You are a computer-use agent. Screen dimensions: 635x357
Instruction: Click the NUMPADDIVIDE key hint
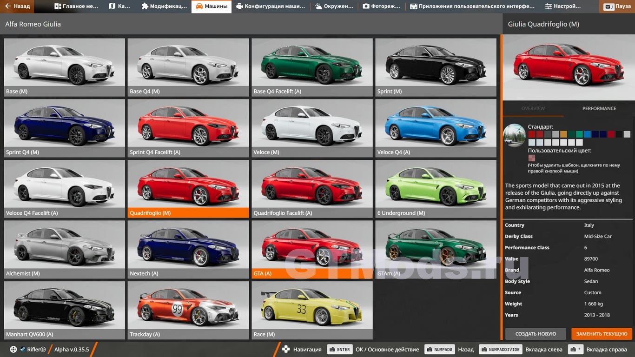(x=500, y=350)
